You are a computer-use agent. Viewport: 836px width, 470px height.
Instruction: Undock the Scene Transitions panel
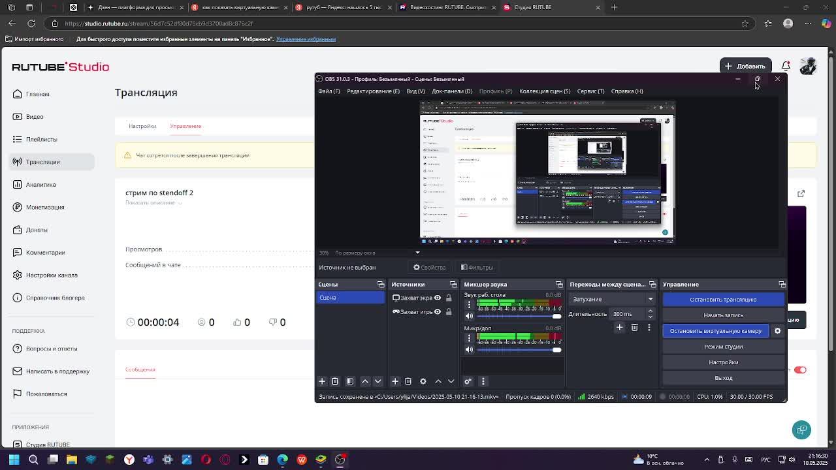652,285
